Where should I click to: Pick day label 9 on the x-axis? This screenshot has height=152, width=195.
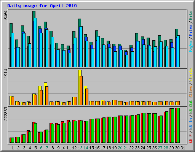coord(58,148)
